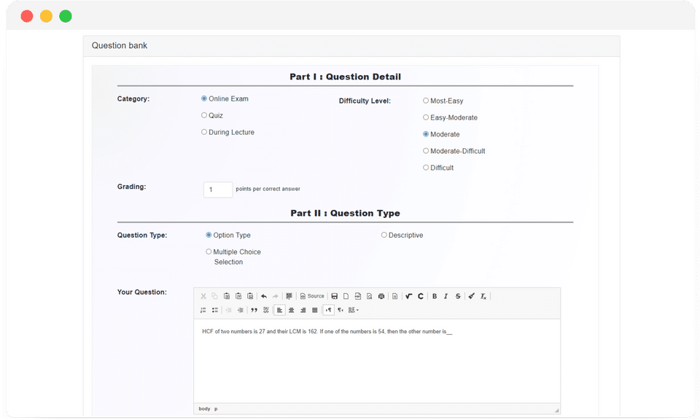Select the During Lecture category
The width and height of the screenshot is (700, 420).
coord(204,132)
